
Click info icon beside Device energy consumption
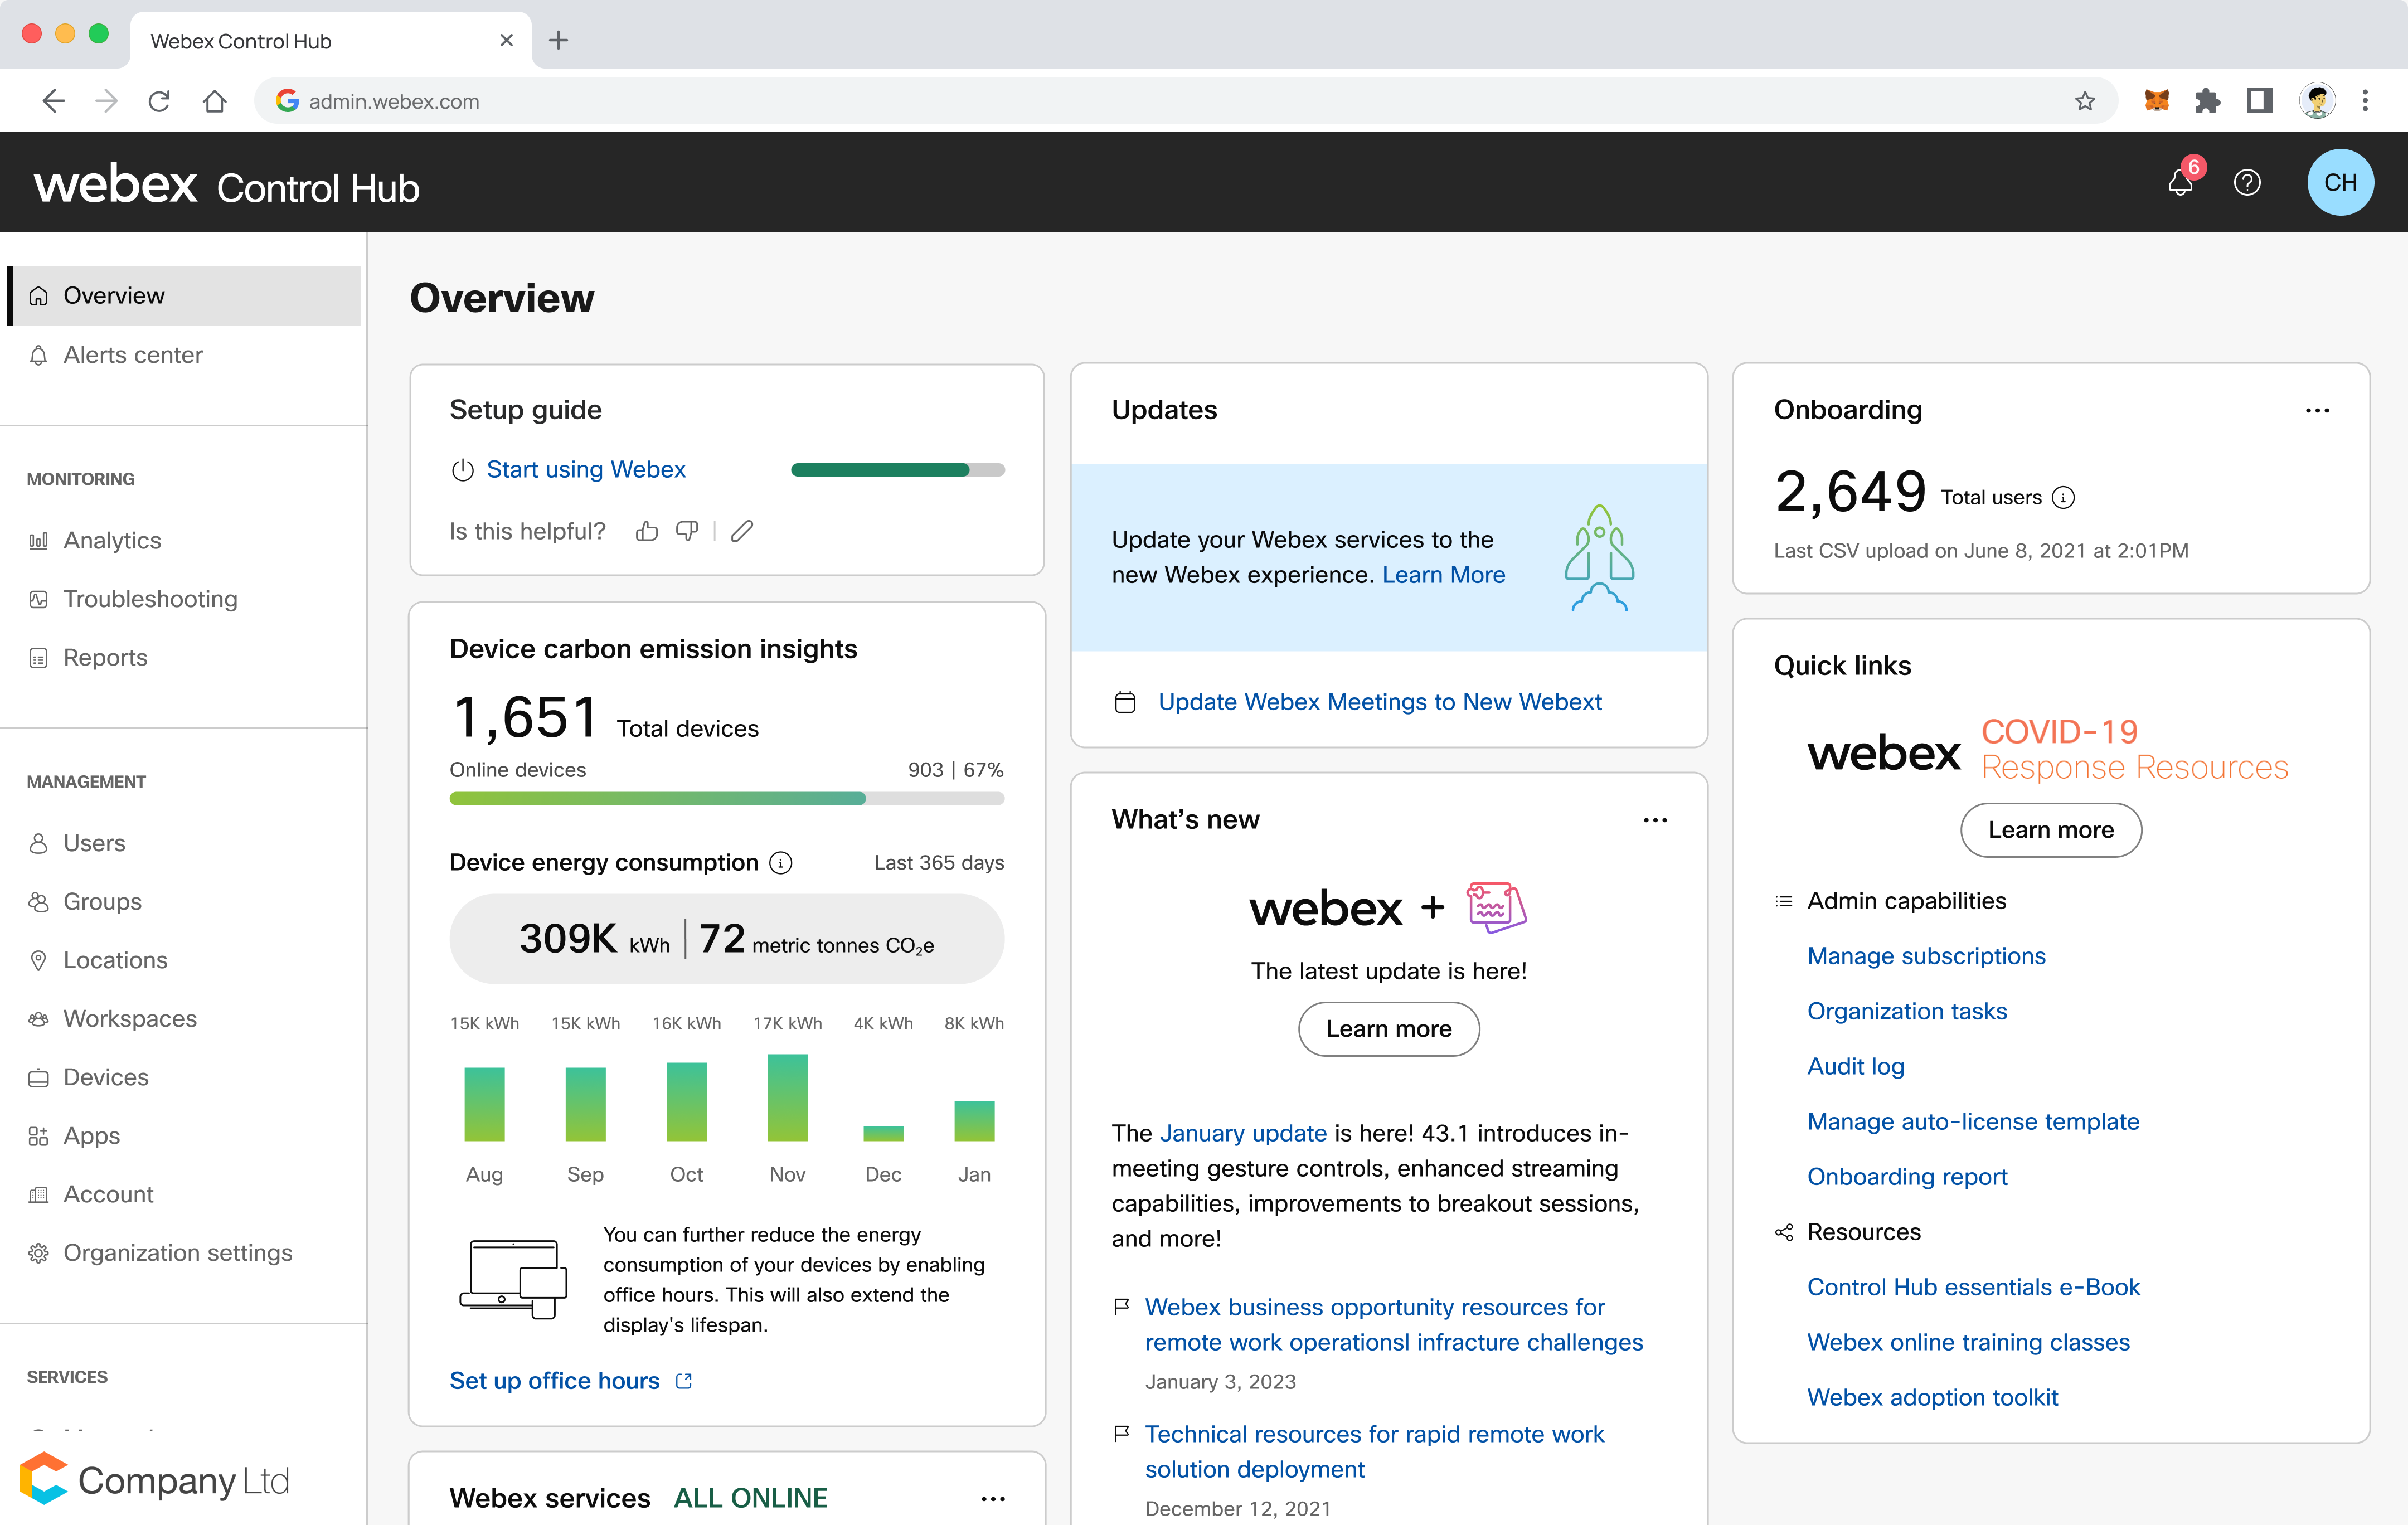tap(781, 863)
